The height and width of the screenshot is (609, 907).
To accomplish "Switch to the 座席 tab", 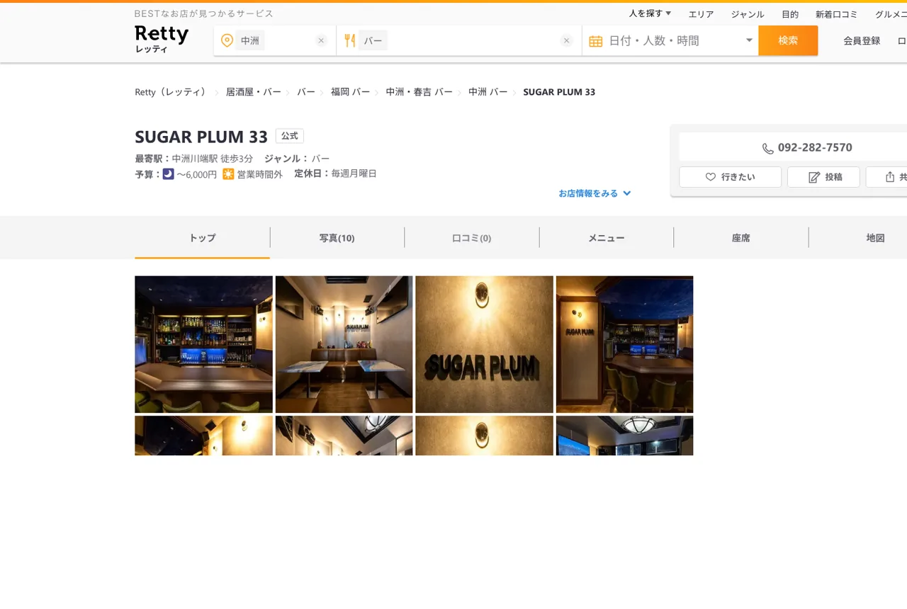I will point(741,238).
